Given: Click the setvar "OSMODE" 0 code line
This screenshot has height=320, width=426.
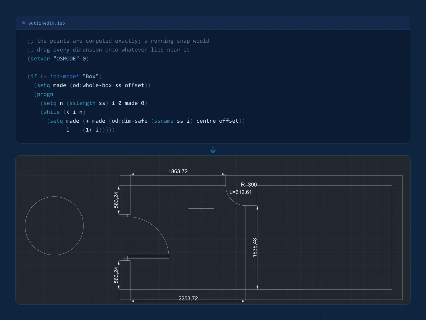Looking at the screenshot, I should (58, 59).
